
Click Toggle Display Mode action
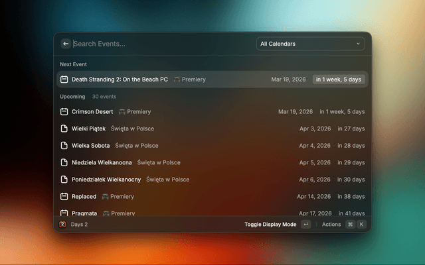point(270,225)
